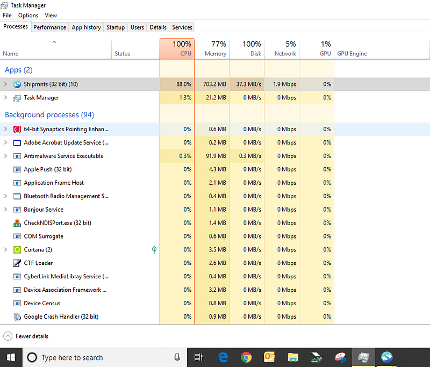Image resolution: width=430 pixels, height=367 pixels.
Task: Sort processes by Name column header
Action: click(56, 49)
